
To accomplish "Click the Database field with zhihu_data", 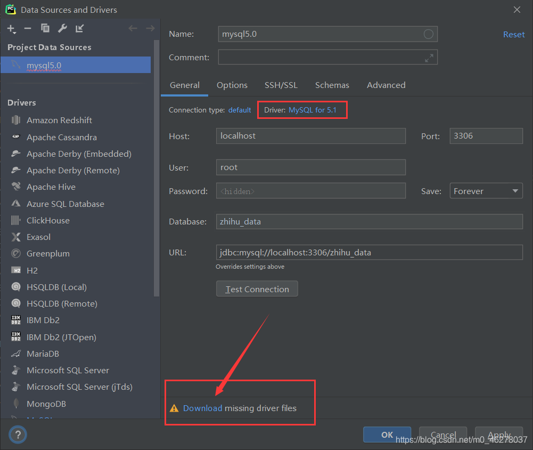I will 369,222.
